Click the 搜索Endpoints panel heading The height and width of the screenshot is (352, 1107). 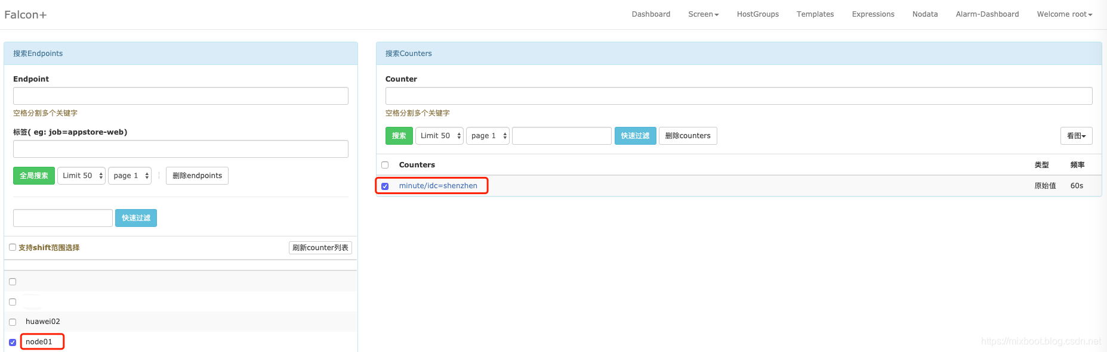click(38, 54)
